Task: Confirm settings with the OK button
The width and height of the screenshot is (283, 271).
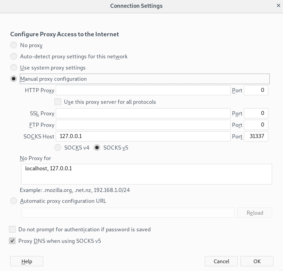Action: (x=257, y=261)
